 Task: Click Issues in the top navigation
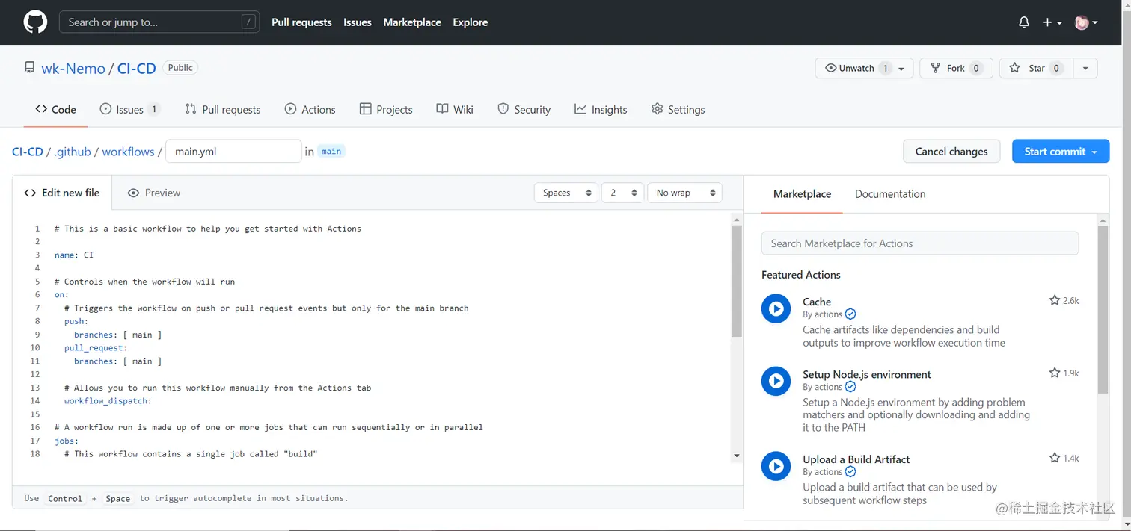coord(358,22)
